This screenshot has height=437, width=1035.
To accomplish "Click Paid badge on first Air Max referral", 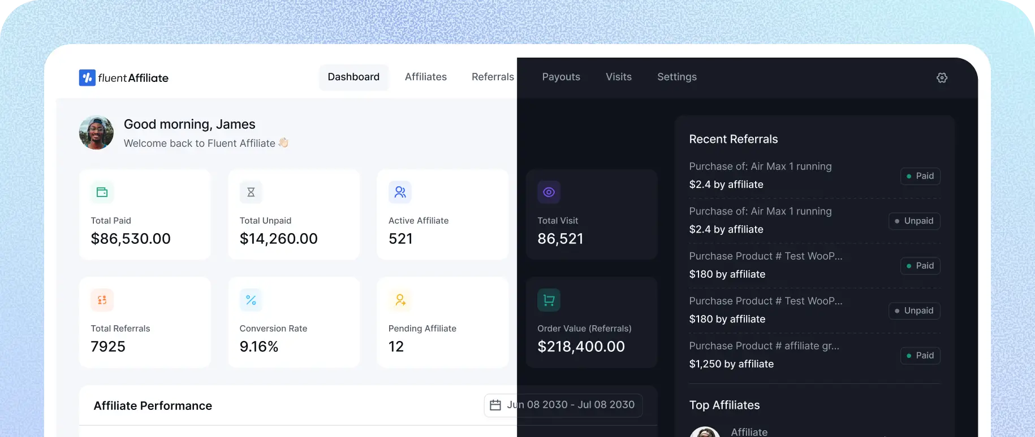I will point(920,176).
